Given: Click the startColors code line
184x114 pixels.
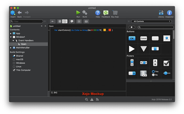Looking at the screenshot, I should (83, 30).
